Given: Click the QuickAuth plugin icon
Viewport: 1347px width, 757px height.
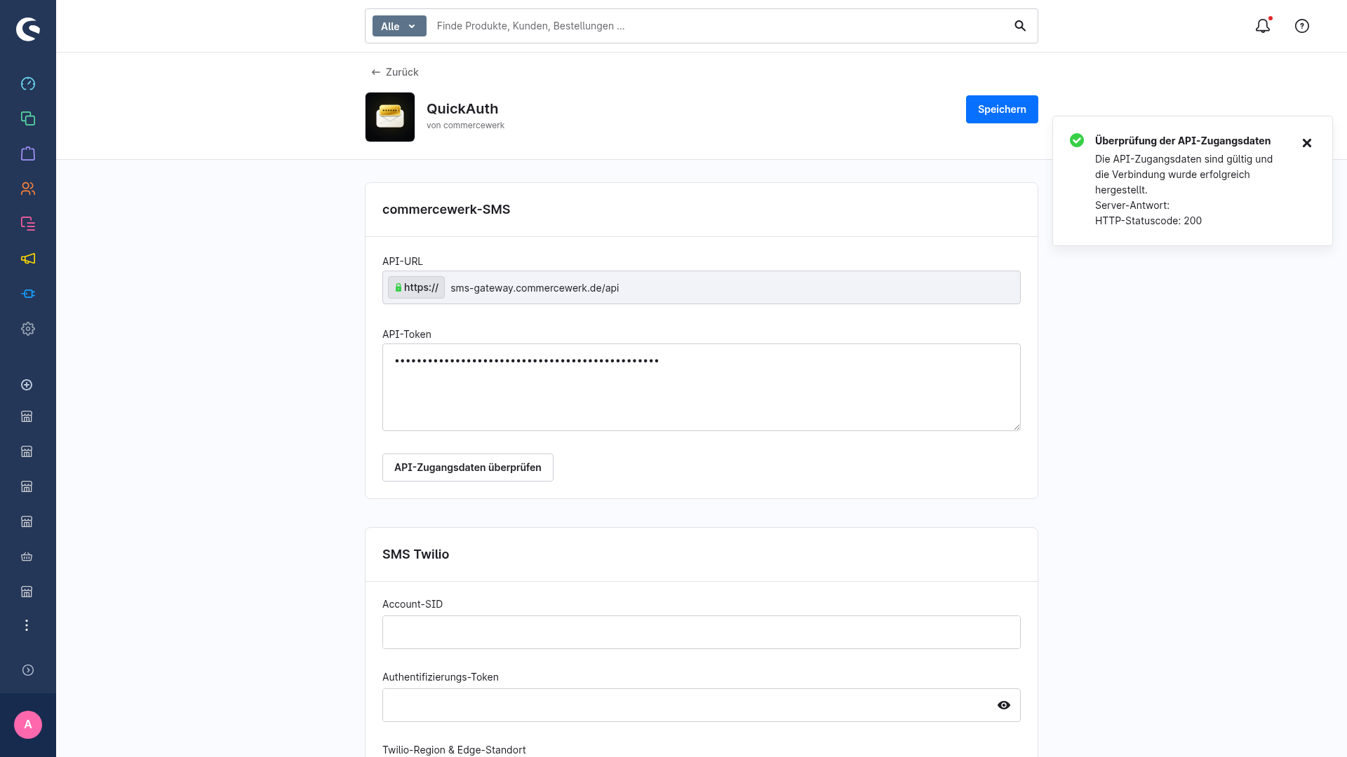Looking at the screenshot, I should tap(390, 117).
